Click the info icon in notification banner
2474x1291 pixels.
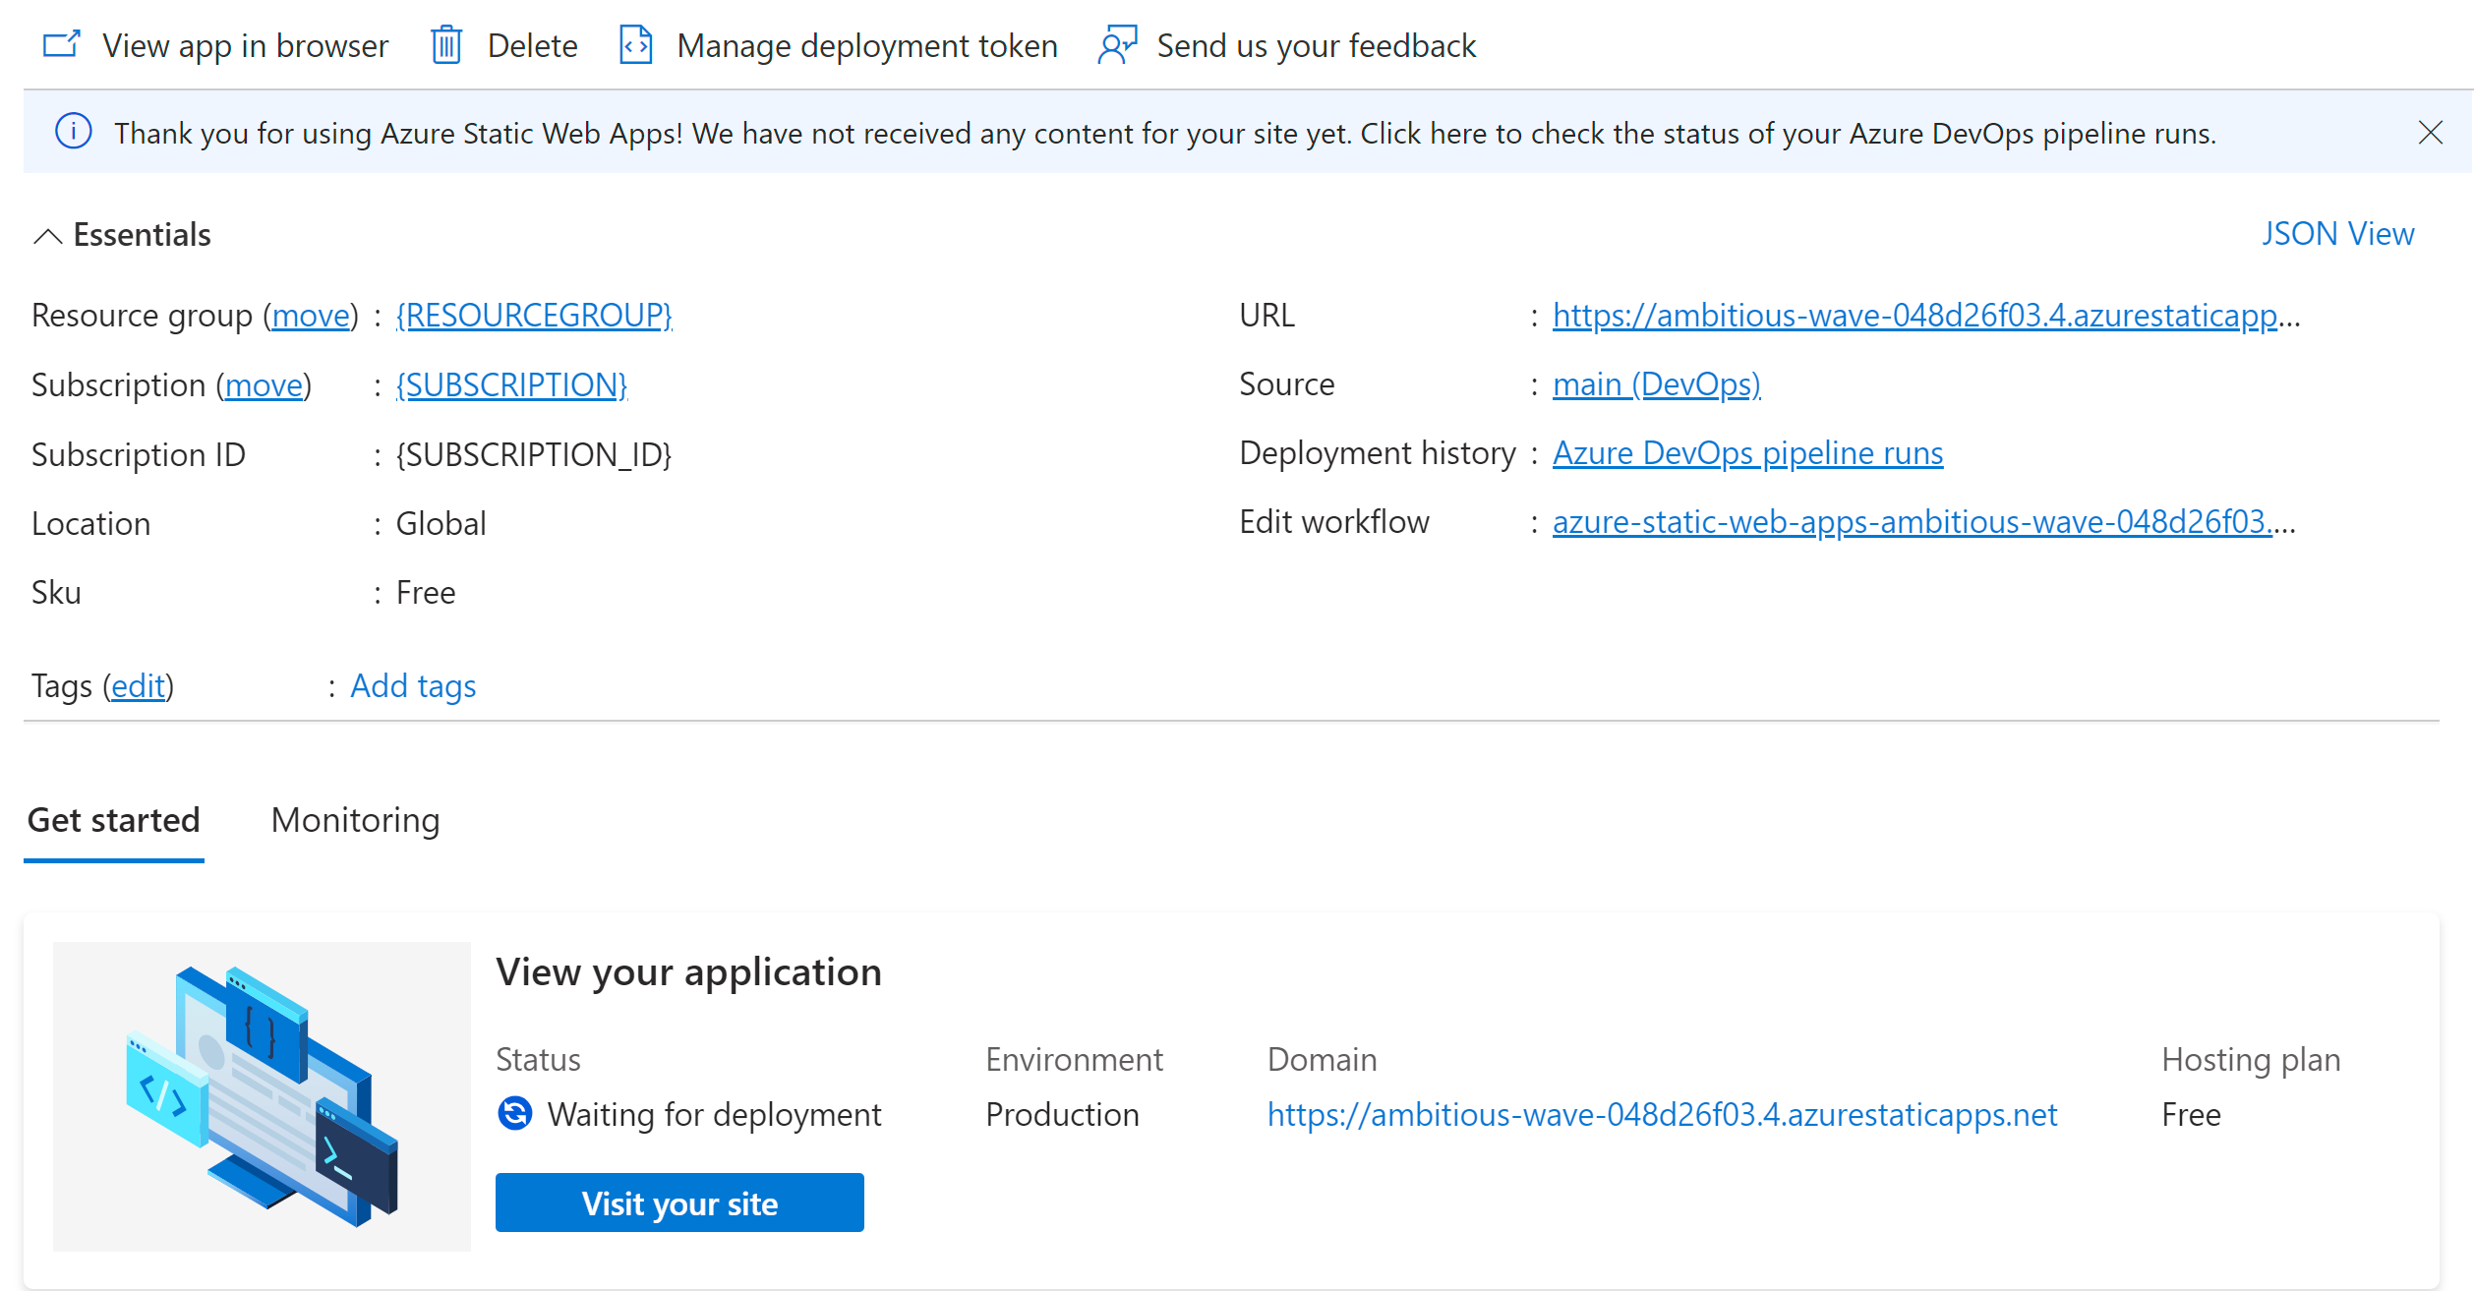pos(74,132)
